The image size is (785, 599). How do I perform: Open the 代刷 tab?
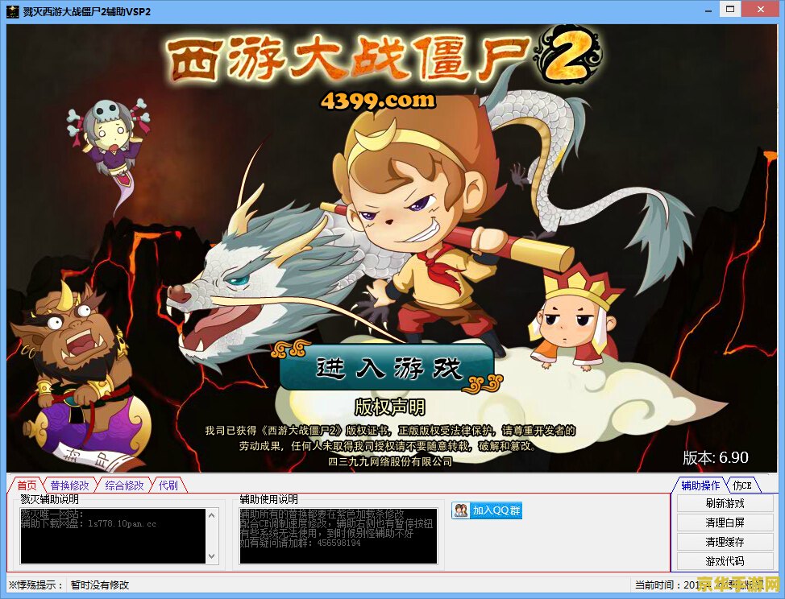point(168,485)
